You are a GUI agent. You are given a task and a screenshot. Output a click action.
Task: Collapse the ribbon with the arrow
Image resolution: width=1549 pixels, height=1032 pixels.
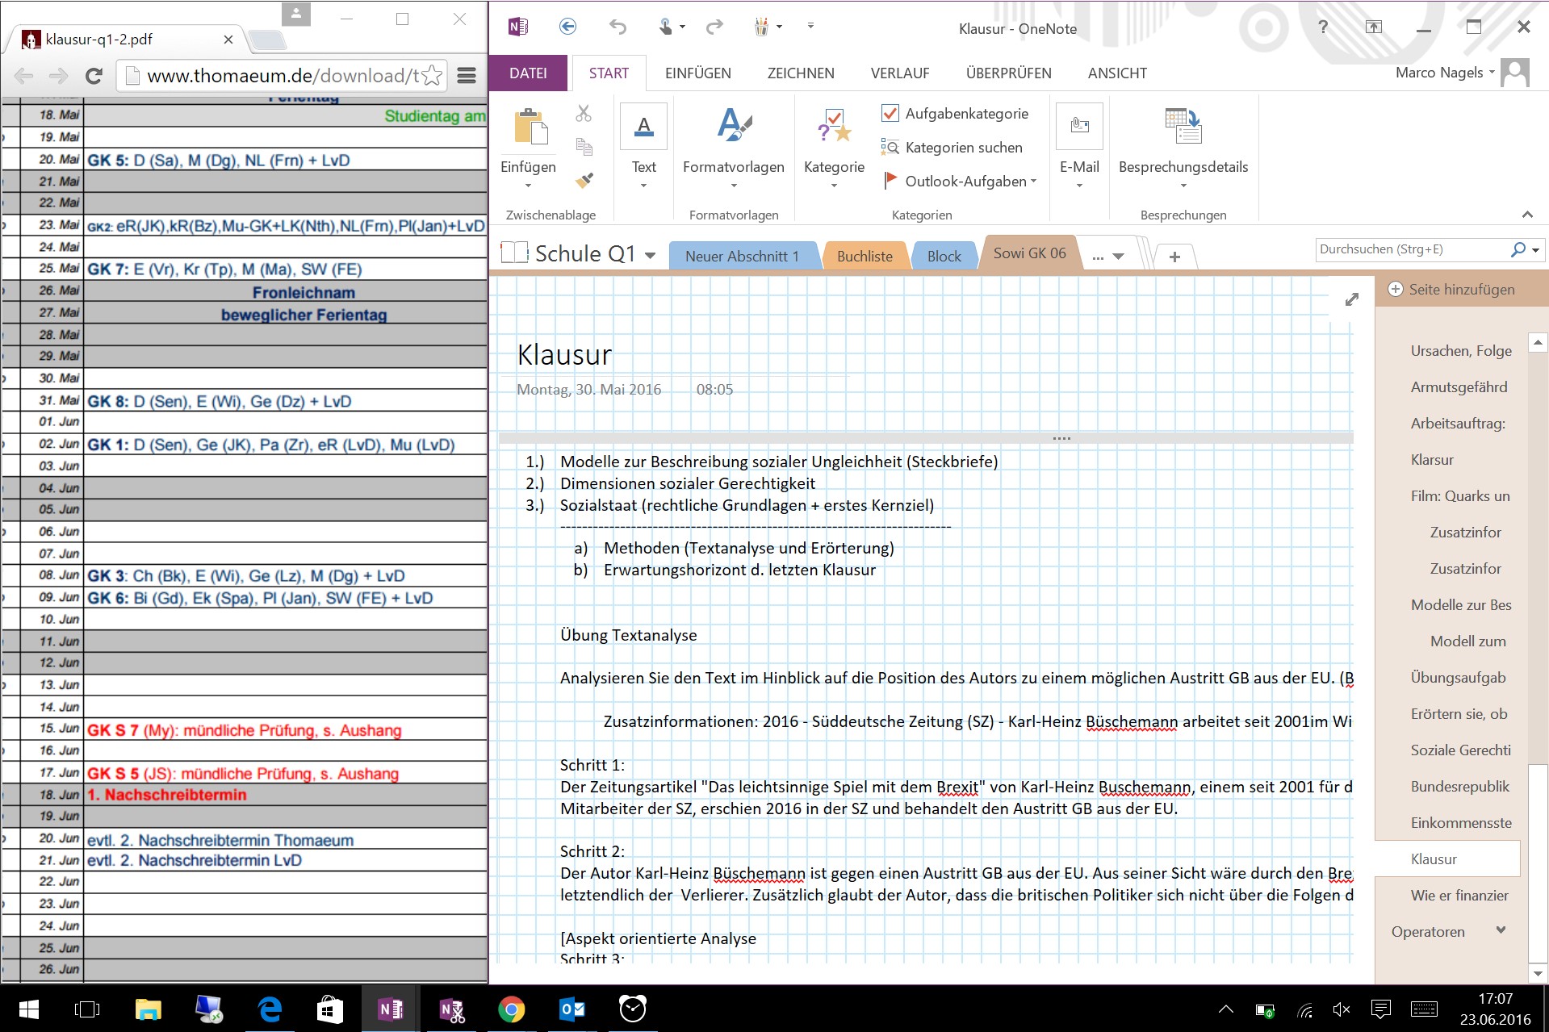pos(1527,214)
